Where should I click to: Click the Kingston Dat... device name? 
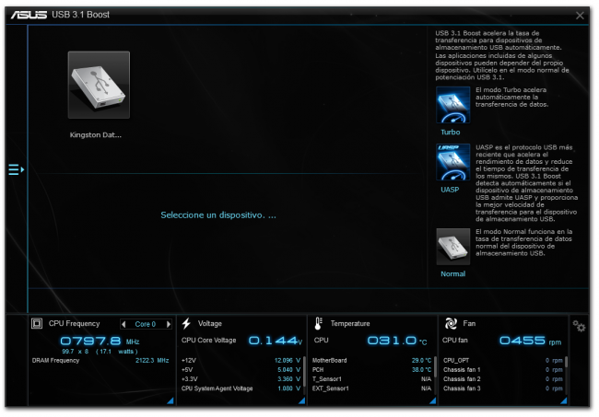pyautogui.click(x=96, y=135)
